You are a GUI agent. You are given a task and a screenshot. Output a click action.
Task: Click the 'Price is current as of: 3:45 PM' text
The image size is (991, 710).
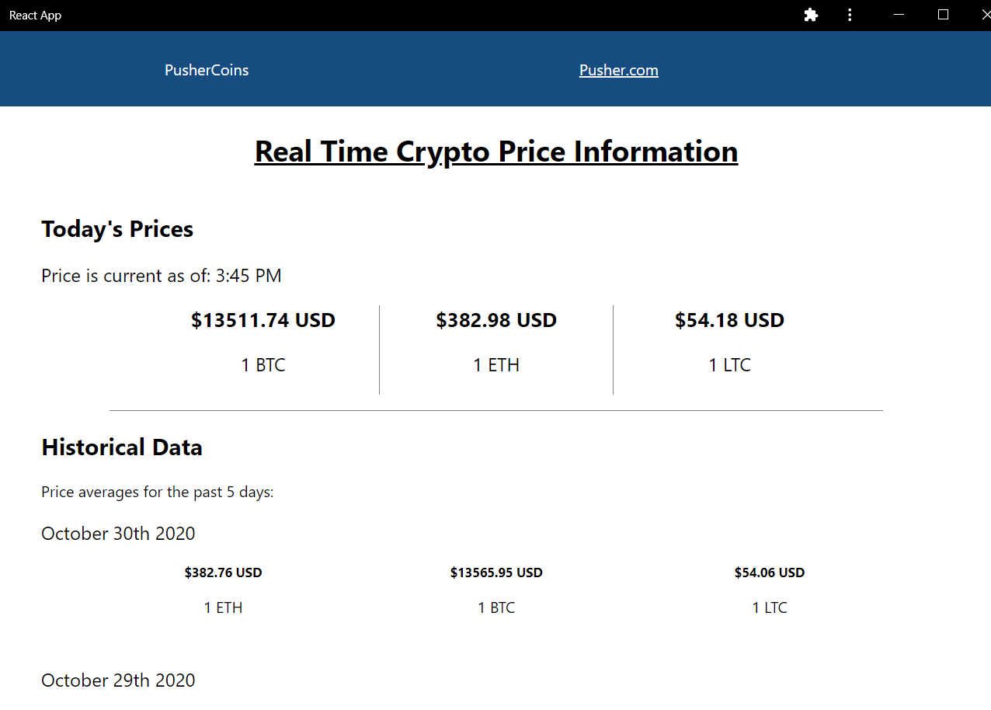pyautogui.click(x=162, y=276)
